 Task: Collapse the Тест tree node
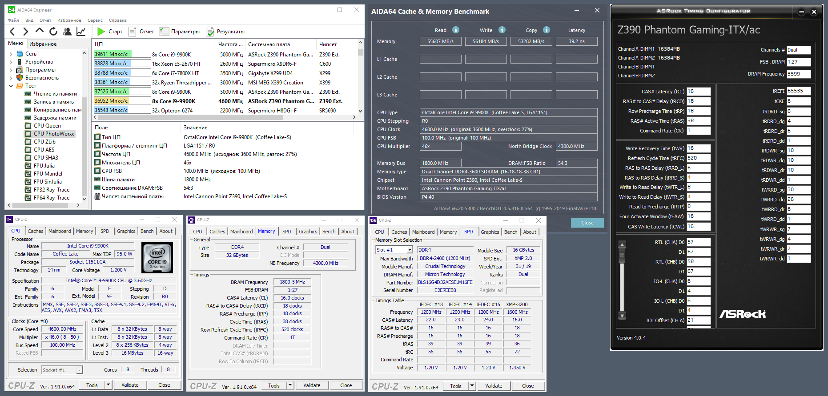pos(11,86)
